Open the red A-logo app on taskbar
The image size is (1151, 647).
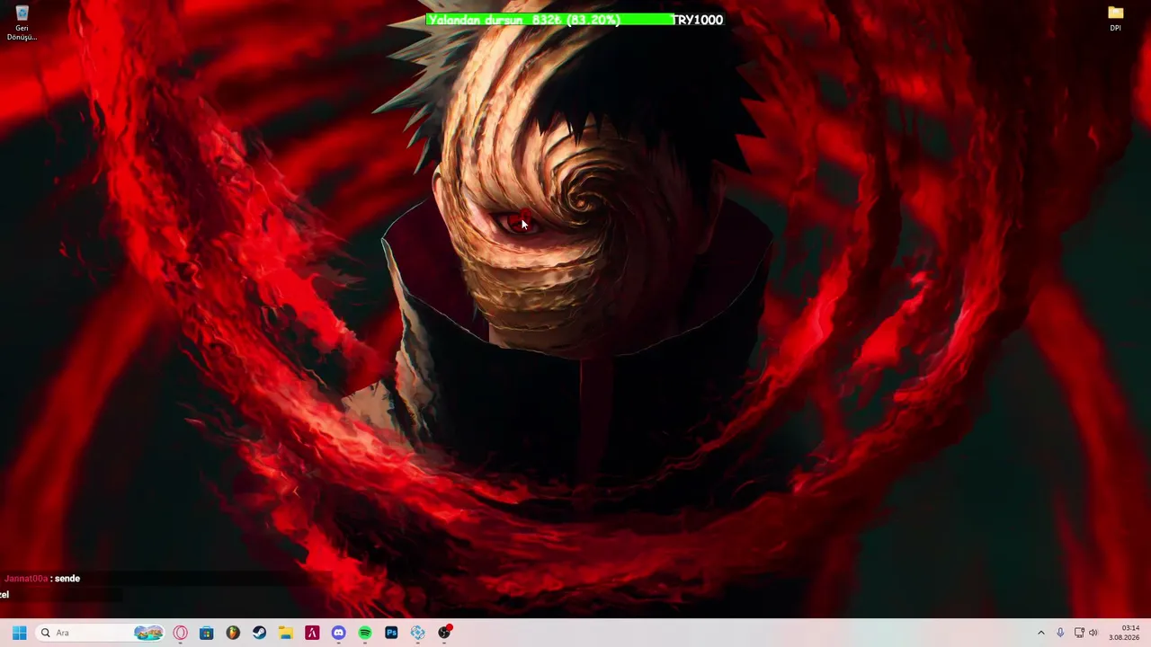coord(312,633)
